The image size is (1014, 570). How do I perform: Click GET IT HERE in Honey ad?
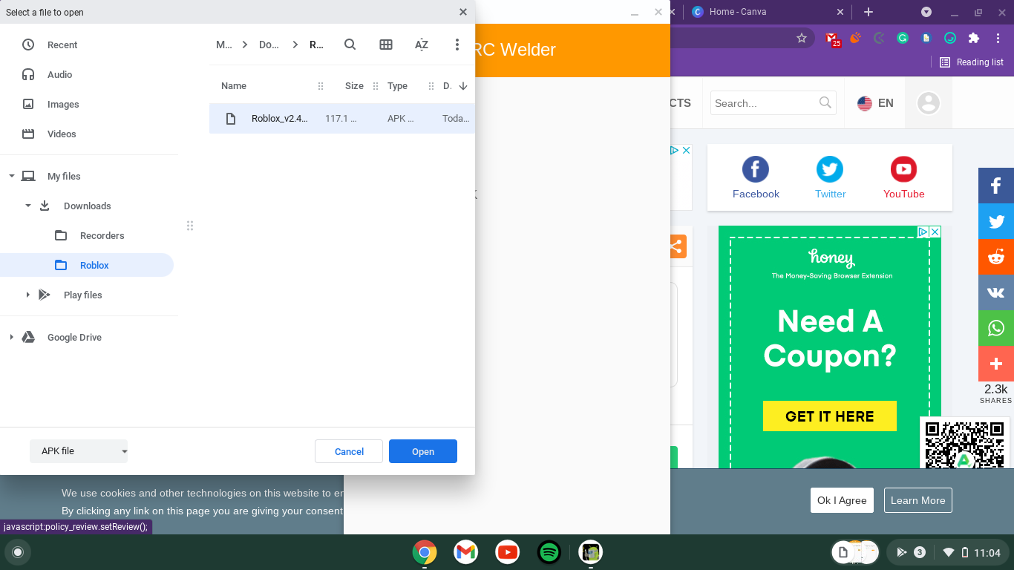click(x=830, y=416)
